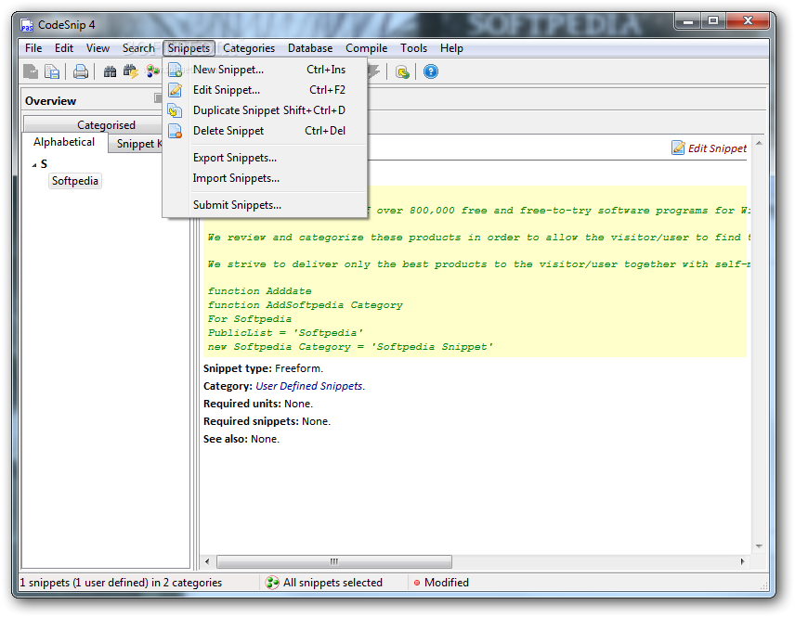Open the View menu

(x=98, y=48)
